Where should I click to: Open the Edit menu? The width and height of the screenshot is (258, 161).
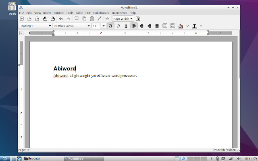[29, 13]
